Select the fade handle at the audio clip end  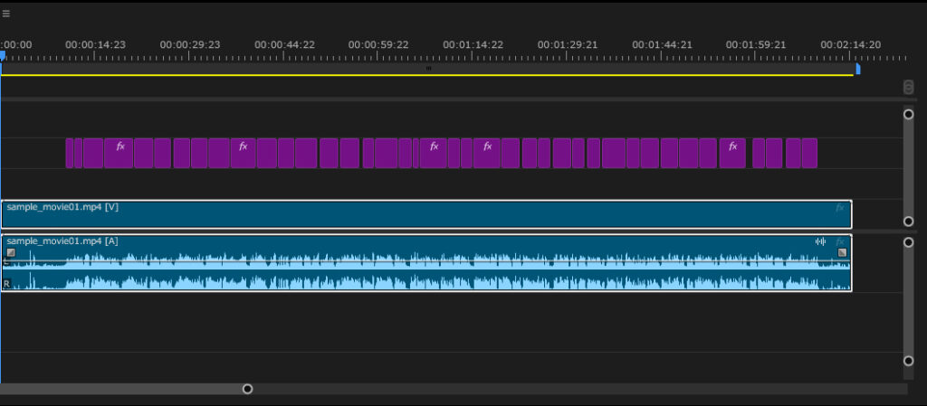843,252
